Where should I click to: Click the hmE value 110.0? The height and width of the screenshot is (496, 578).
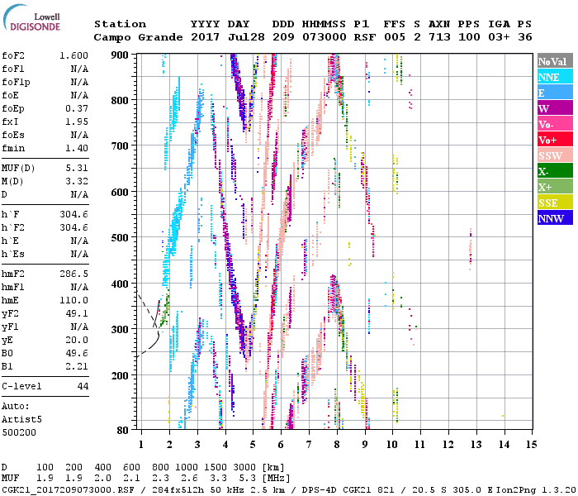point(73,300)
